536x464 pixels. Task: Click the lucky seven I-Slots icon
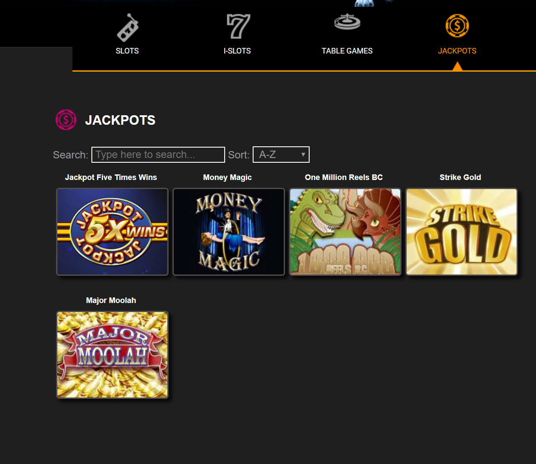pyautogui.click(x=238, y=26)
